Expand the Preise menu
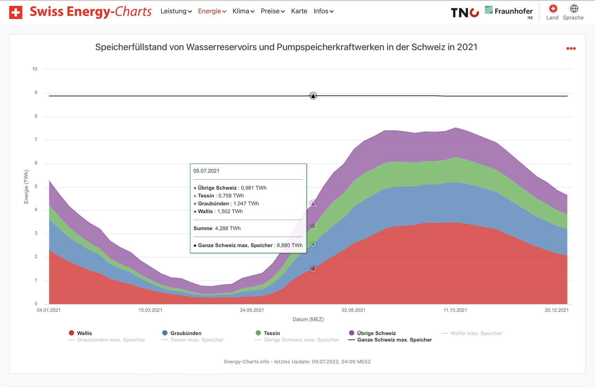Viewport: 595px width, 387px height. pyautogui.click(x=273, y=11)
